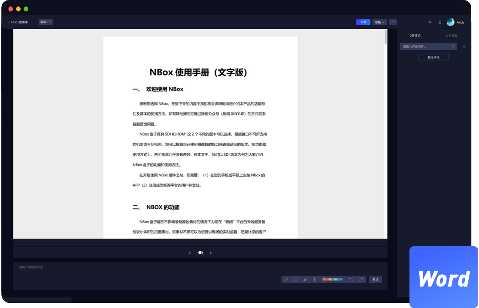
Task: Switch to the 文件信息 file info tab
Action: tap(452, 36)
